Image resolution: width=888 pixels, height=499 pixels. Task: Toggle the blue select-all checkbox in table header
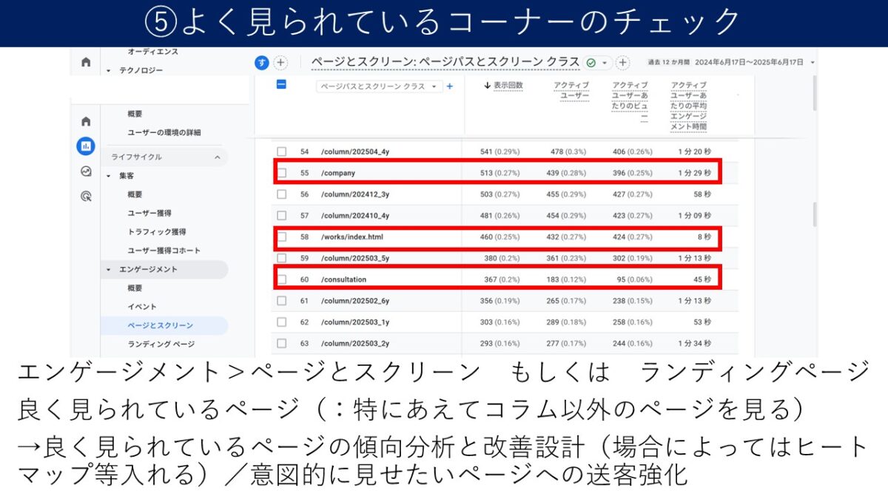[281, 85]
